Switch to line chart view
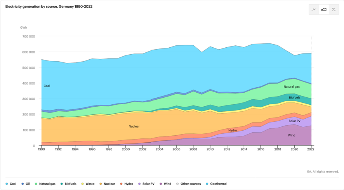This screenshot has width=344, height=190. (x=314, y=10)
